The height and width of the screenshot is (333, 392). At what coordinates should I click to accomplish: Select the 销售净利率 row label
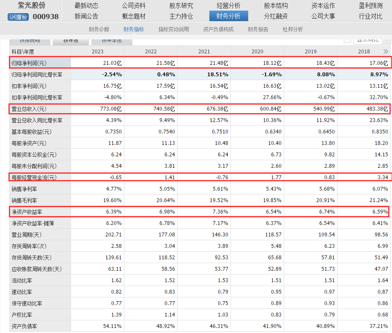(x=24, y=189)
